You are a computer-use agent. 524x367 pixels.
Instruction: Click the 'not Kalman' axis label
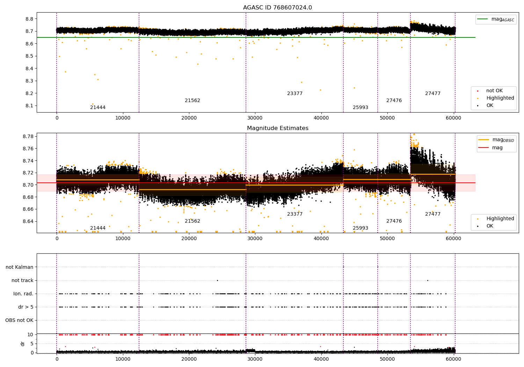pyautogui.click(x=20, y=267)
